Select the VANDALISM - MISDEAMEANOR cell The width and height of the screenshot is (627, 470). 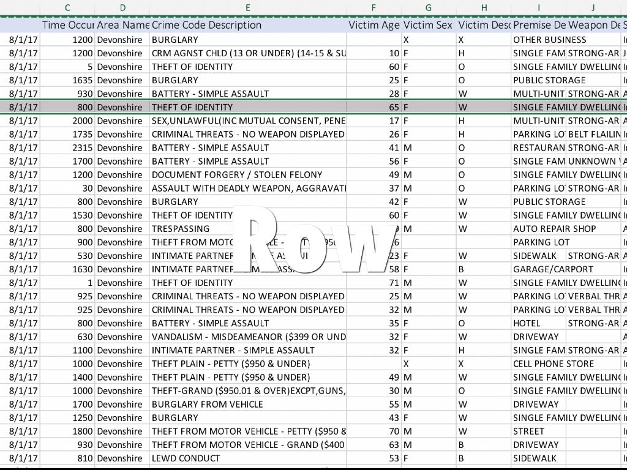(x=247, y=337)
